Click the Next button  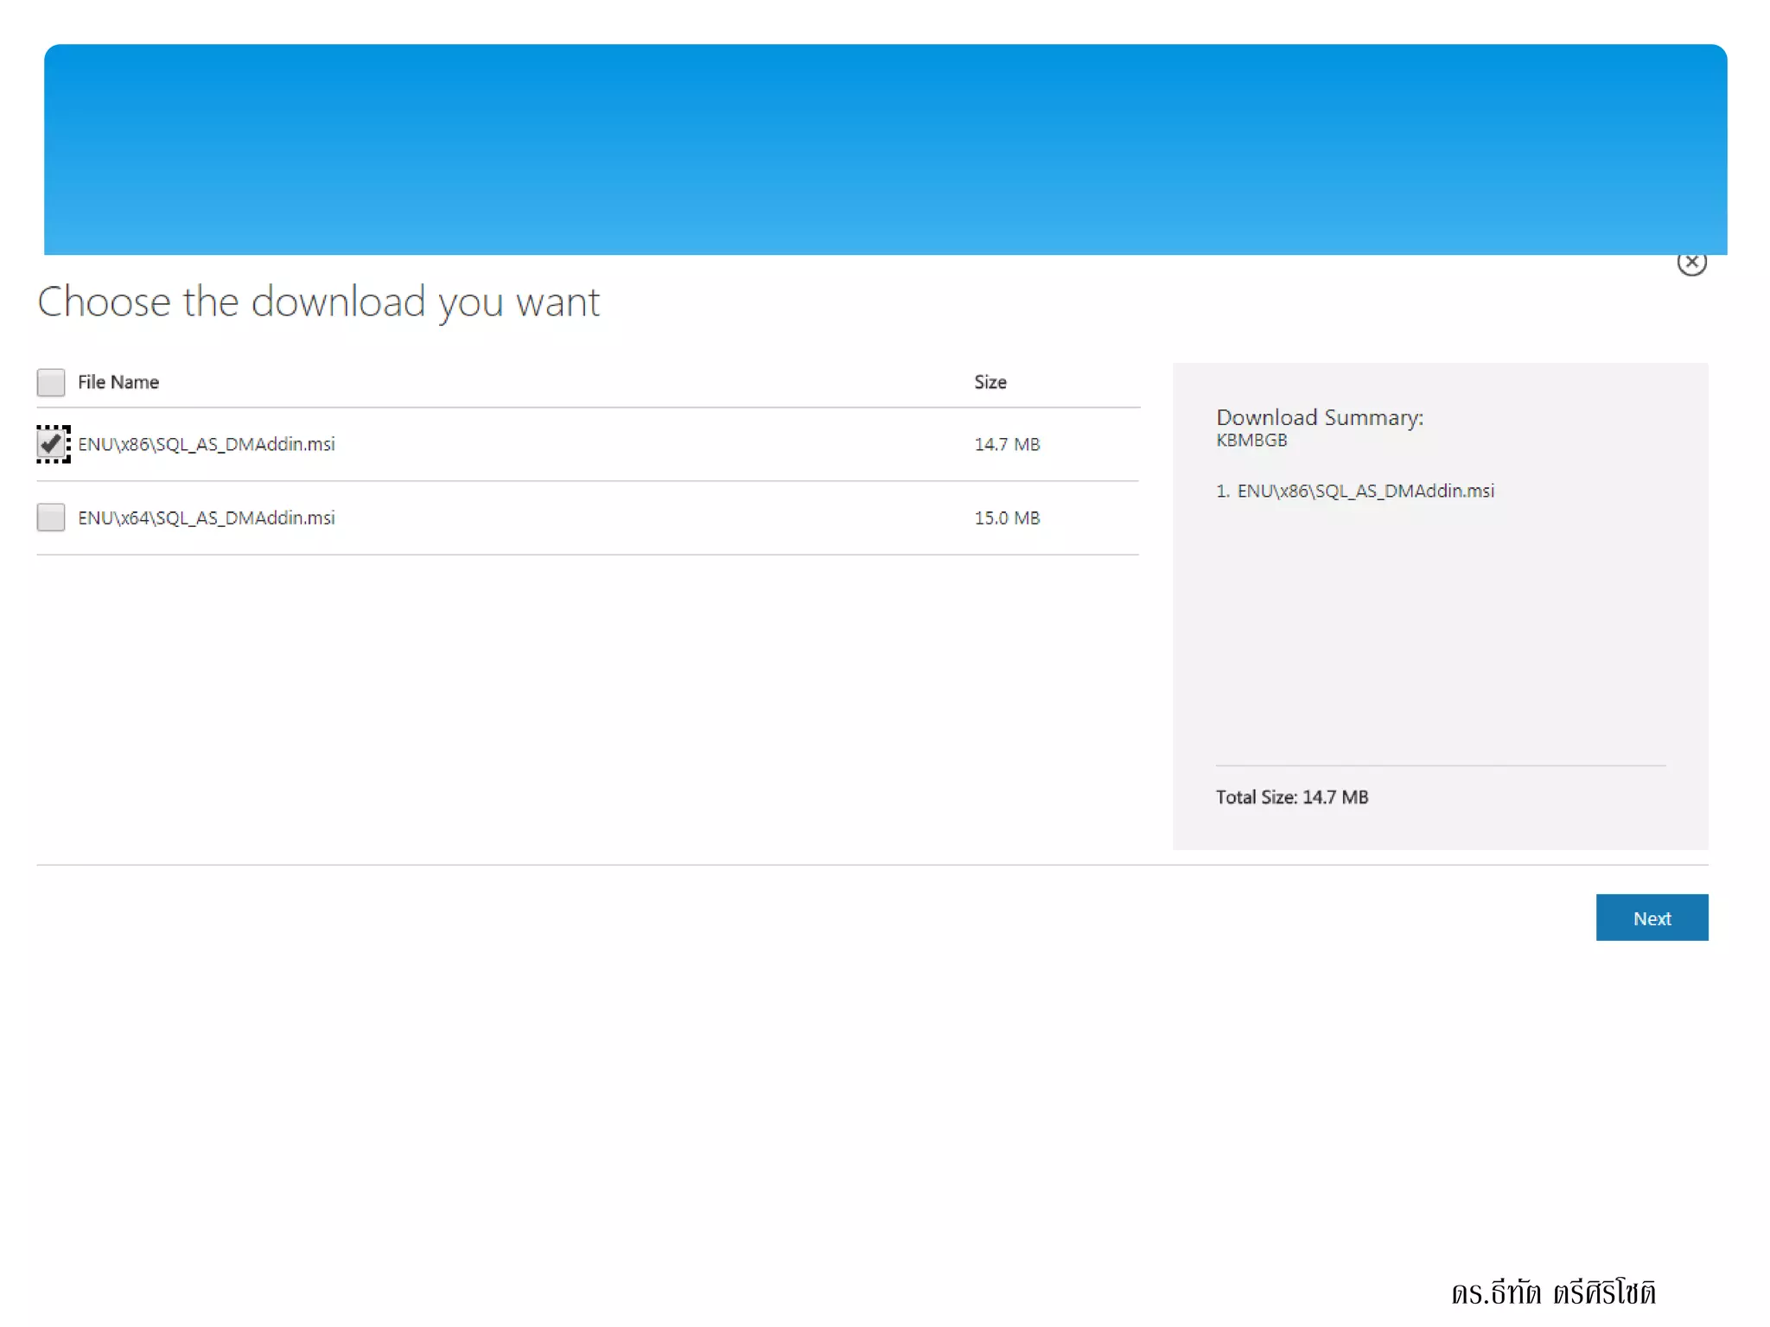point(1651,917)
